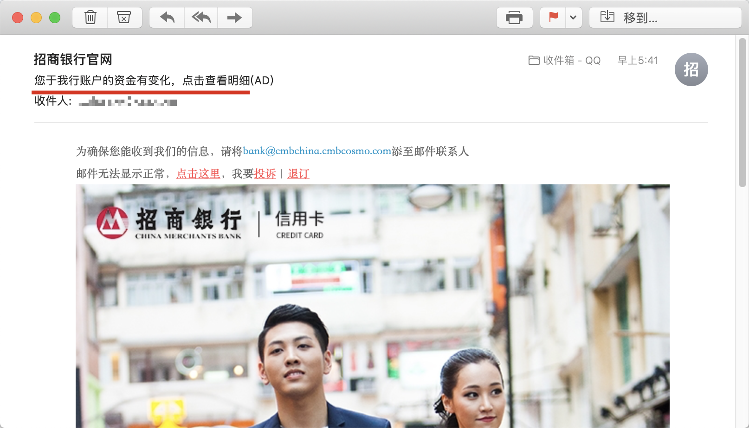749x428 pixels.
Task: Maximize the mail window
Action: point(55,18)
